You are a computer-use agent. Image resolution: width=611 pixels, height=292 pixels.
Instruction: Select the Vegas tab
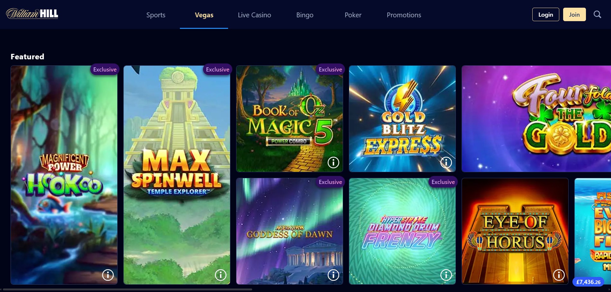[204, 15]
